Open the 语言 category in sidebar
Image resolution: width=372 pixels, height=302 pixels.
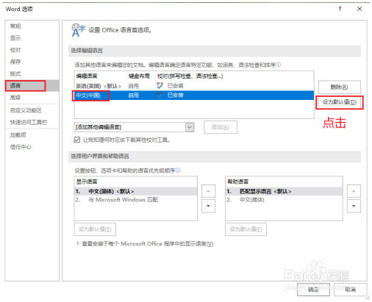pyautogui.click(x=25, y=85)
